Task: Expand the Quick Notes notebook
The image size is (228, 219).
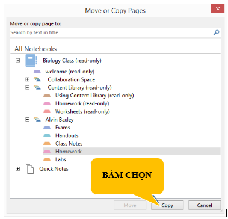Action: tap(18, 169)
